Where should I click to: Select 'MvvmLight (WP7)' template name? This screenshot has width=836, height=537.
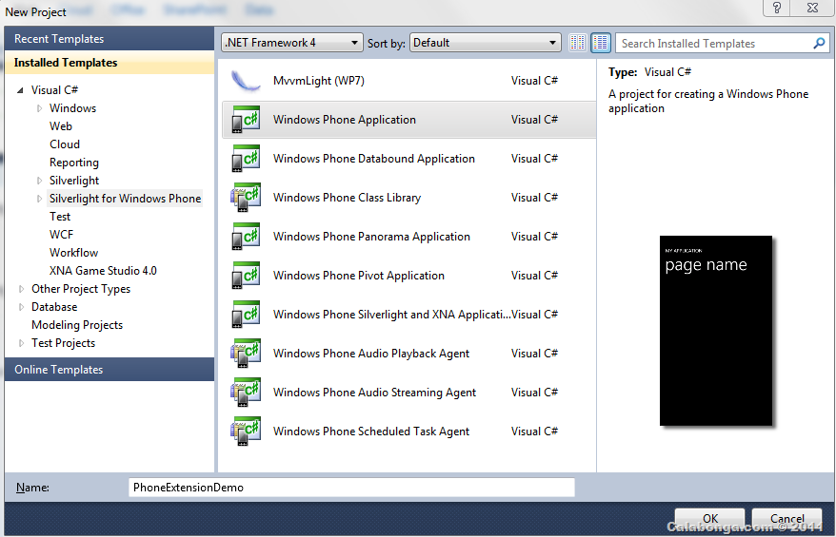[319, 81]
